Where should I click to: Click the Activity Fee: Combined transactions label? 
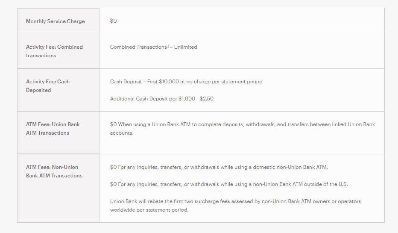[54, 51]
